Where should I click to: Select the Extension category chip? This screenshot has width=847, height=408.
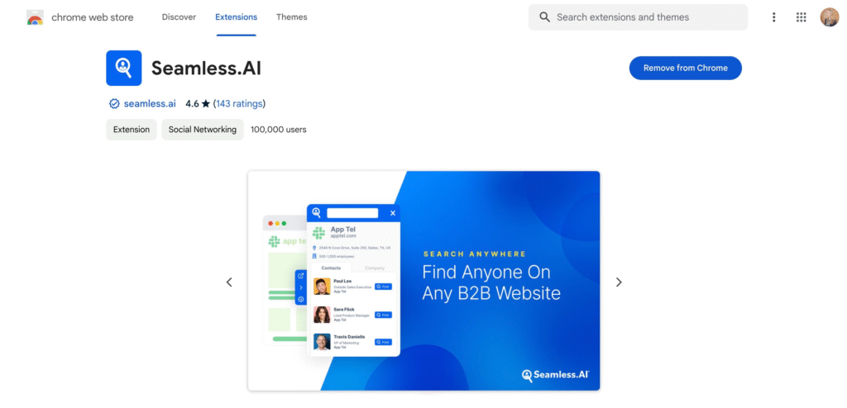[x=132, y=130]
